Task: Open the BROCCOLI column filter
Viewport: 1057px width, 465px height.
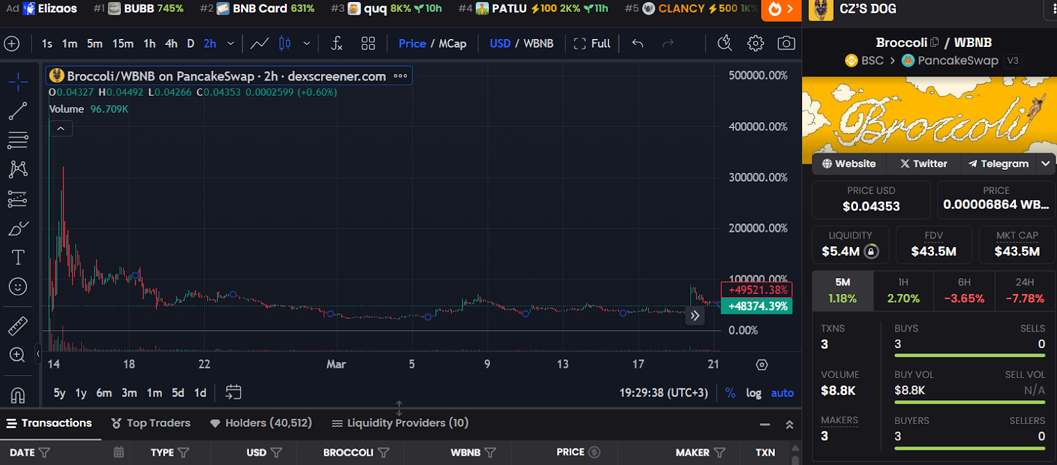Action: (x=383, y=452)
